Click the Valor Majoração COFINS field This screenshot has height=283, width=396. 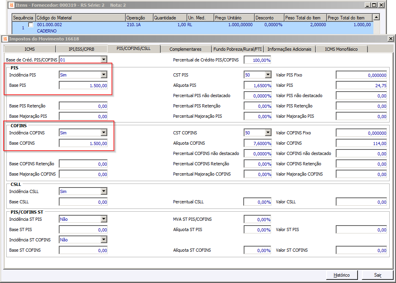point(361,174)
